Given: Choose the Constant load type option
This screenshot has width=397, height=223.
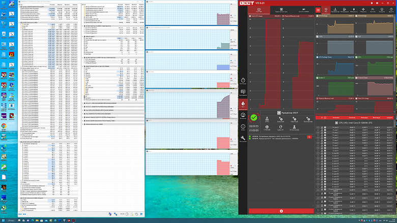Looking at the screenshot, I should click(308, 119).
